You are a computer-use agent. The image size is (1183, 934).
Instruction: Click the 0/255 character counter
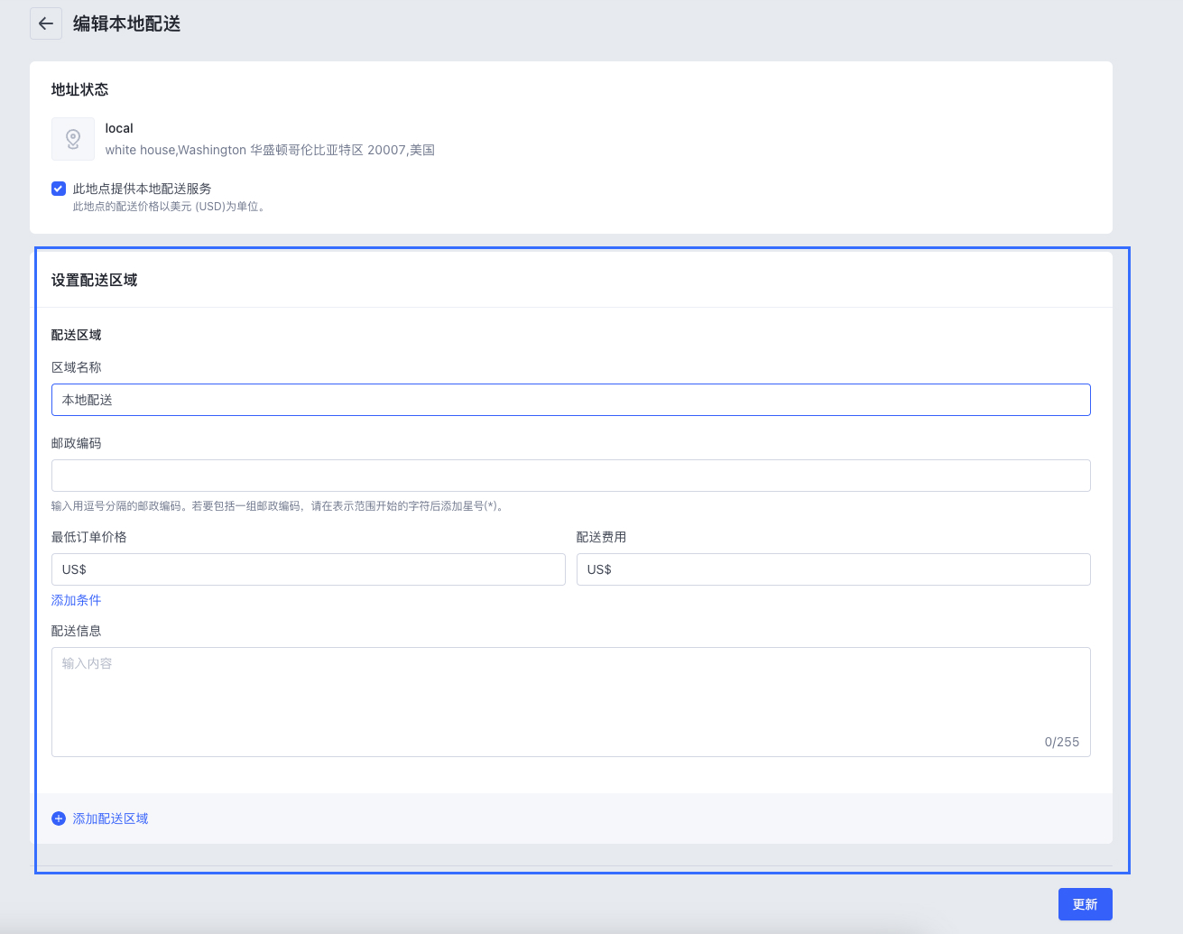click(x=1061, y=742)
